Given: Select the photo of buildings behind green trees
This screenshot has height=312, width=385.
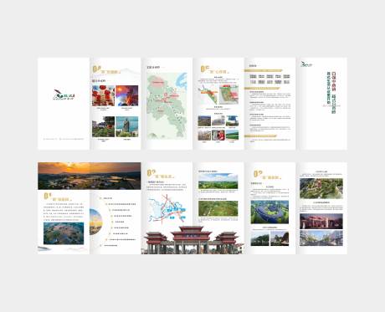Looking at the screenshot, I should click(x=103, y=126).
